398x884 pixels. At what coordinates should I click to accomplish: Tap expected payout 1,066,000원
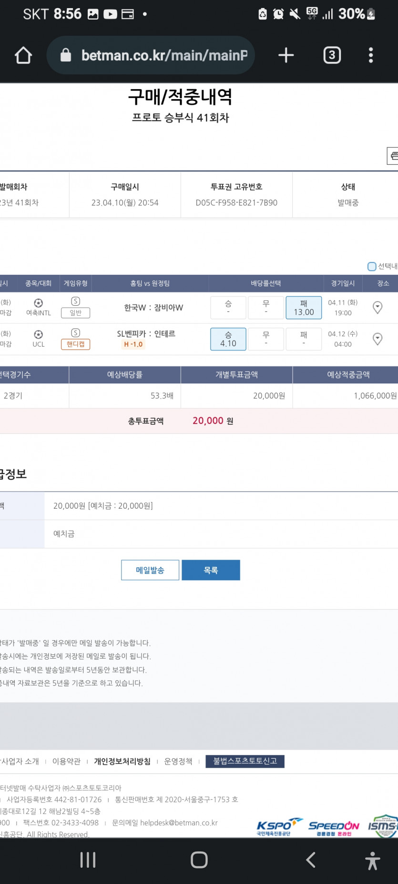(375, 396)
